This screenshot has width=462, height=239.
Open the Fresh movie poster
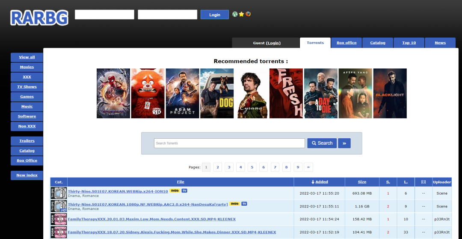(286, 93)
